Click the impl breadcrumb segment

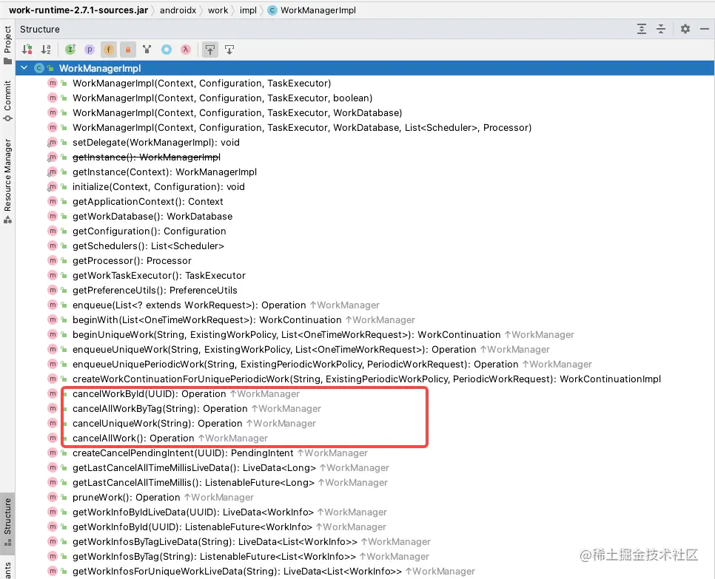coord(248,10)
